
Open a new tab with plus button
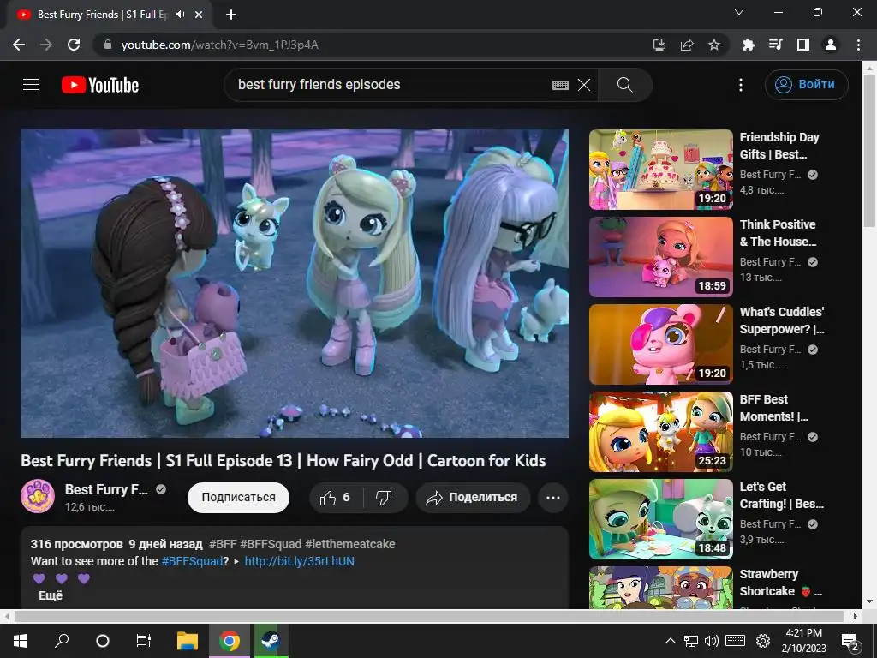(231, 15)
